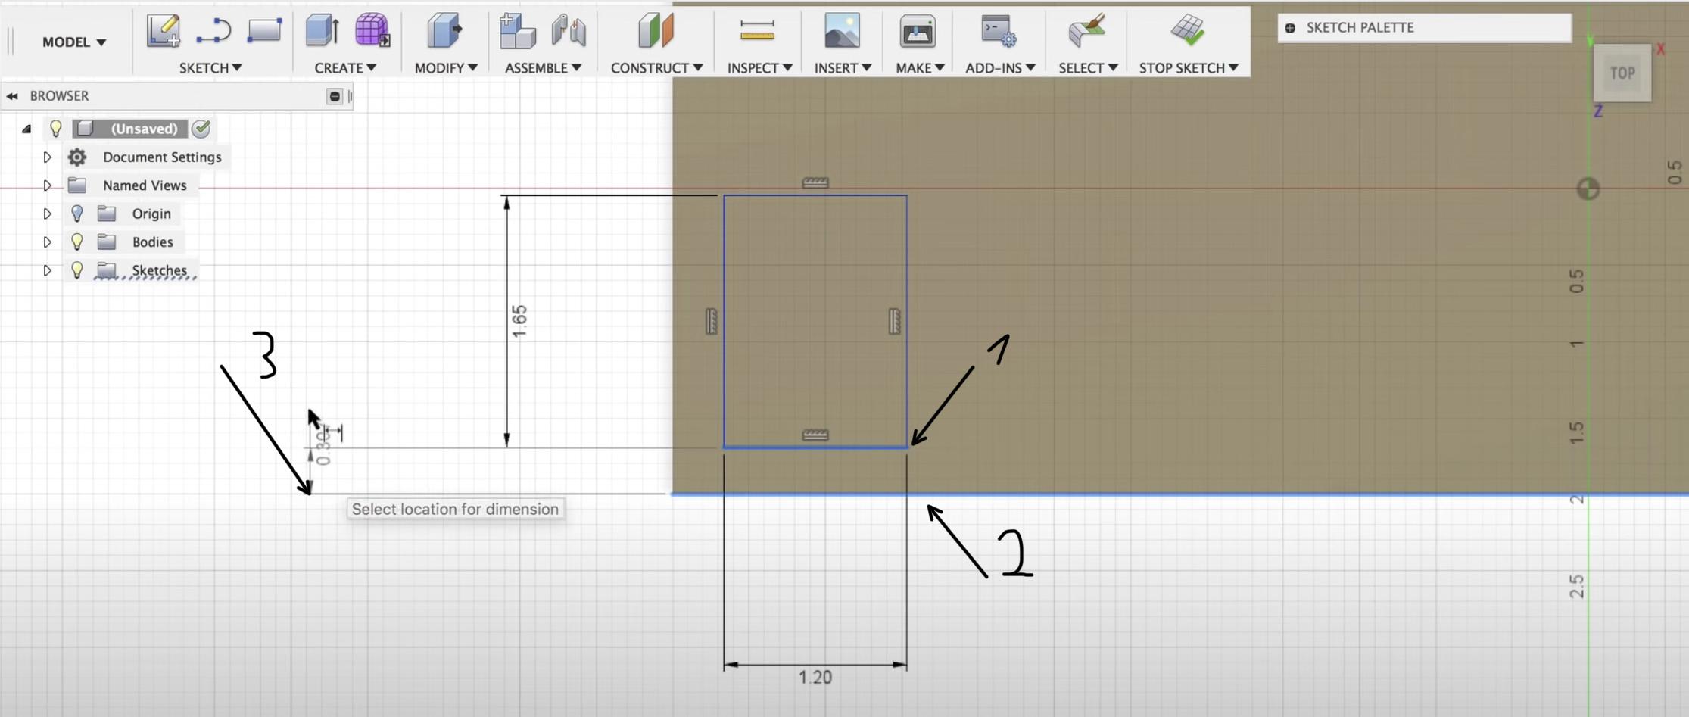Expand Named Views tree node
1689x717 pixels.
(x=47, y=185)
